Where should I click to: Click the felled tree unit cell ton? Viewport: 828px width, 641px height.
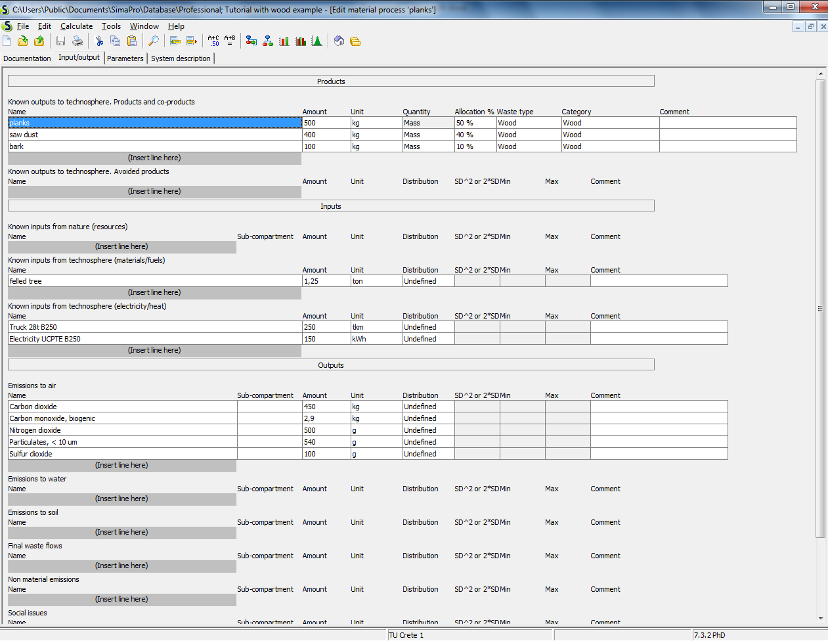click(x=377, y=281)
